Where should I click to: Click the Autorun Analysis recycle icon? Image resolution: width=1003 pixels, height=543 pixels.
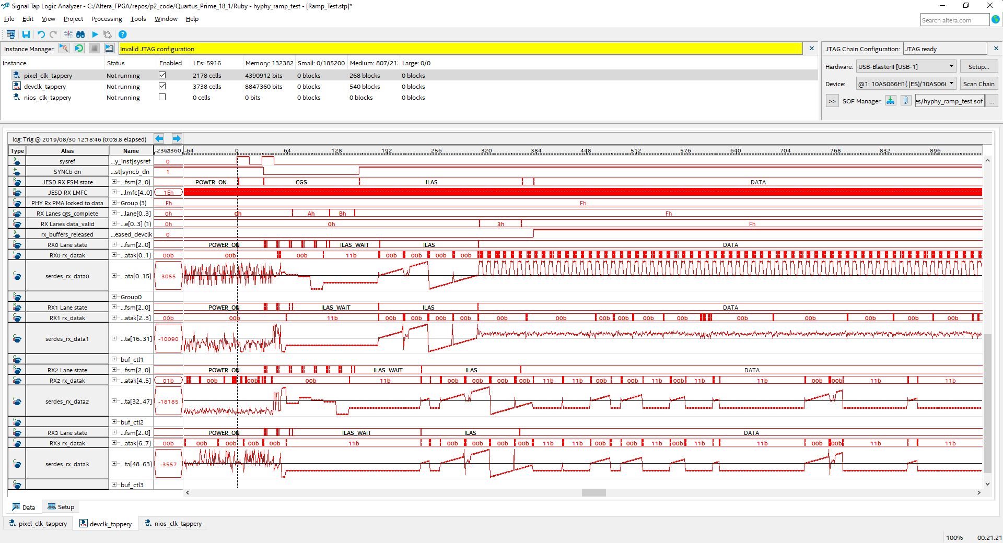point(108,34)
